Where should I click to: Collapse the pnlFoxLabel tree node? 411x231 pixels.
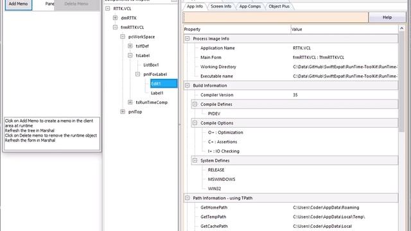click(138, 74)
